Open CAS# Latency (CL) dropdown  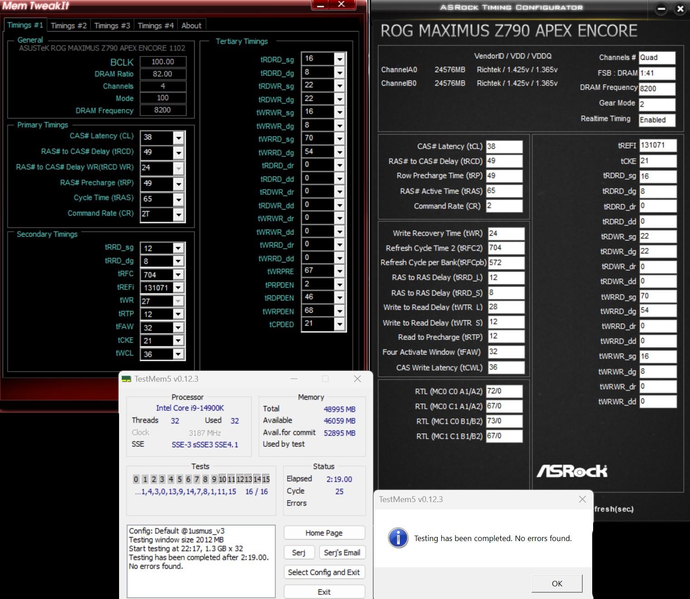179,138
